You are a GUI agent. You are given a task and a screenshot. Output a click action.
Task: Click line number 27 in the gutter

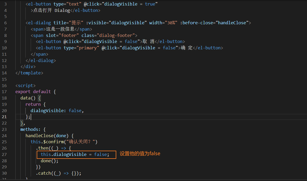pos(4,154)
